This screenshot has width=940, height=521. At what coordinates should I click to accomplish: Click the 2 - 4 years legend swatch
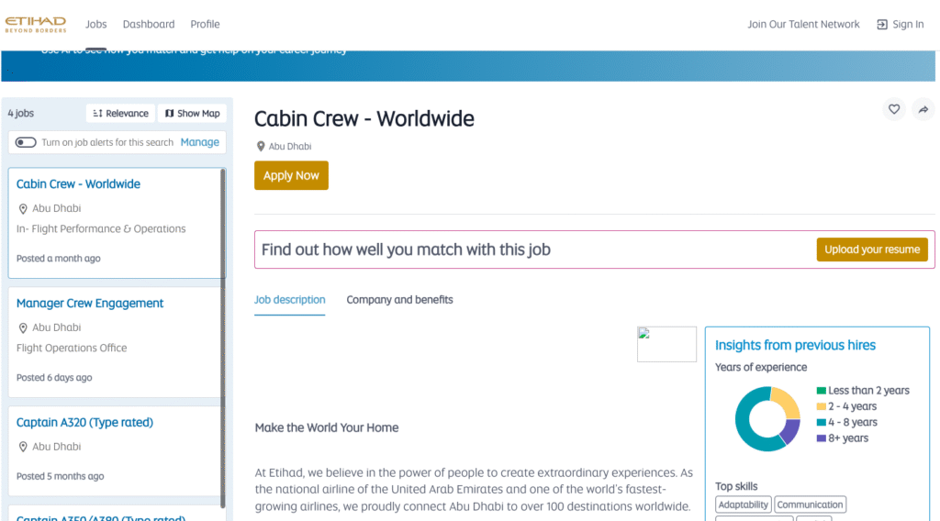pyautogui.click(x=822, y=406)
